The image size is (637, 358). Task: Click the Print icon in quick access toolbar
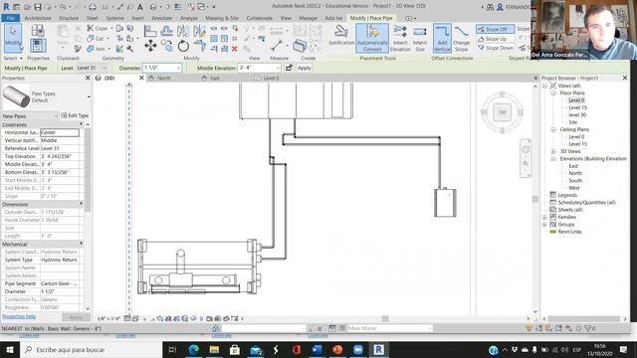pos(93,7)
